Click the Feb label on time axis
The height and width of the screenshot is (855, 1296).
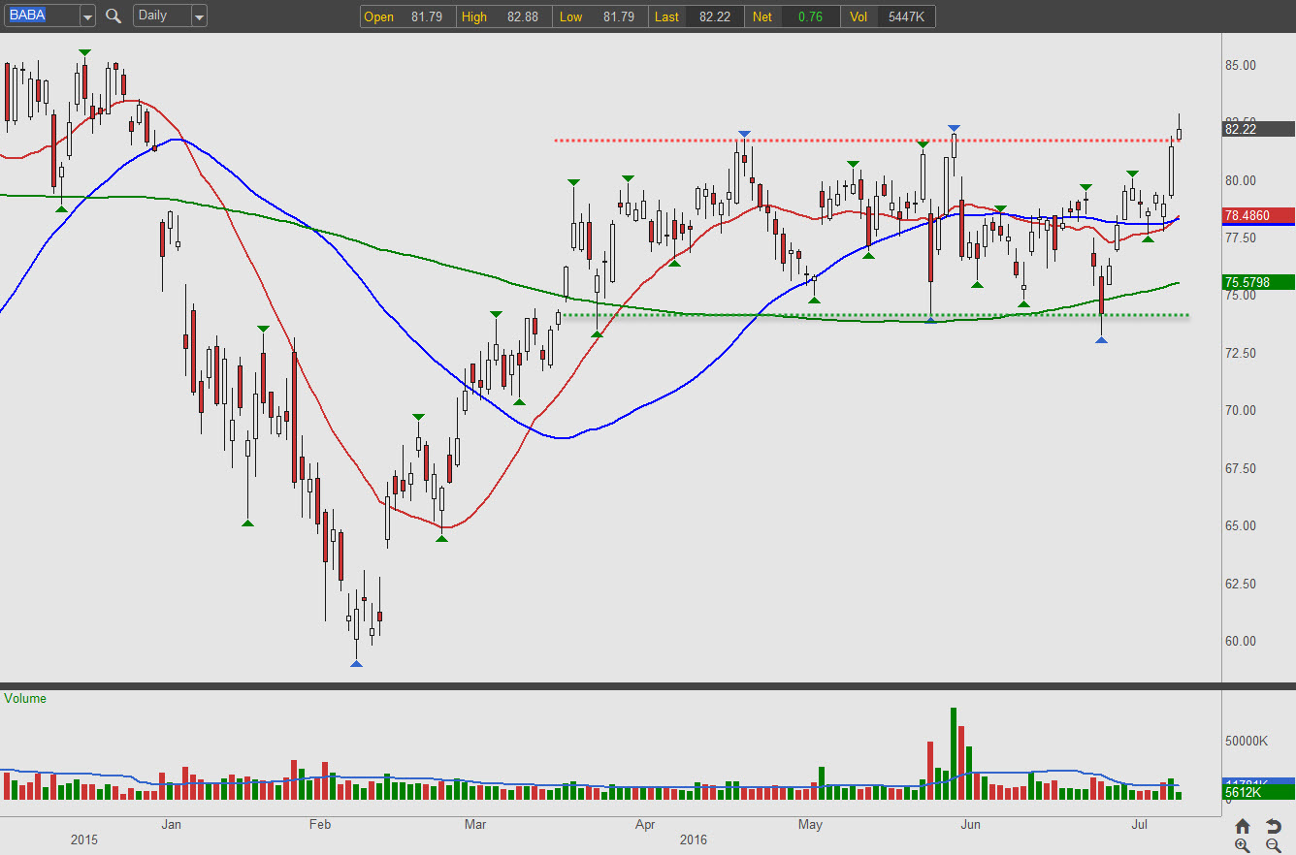[319, 826]
